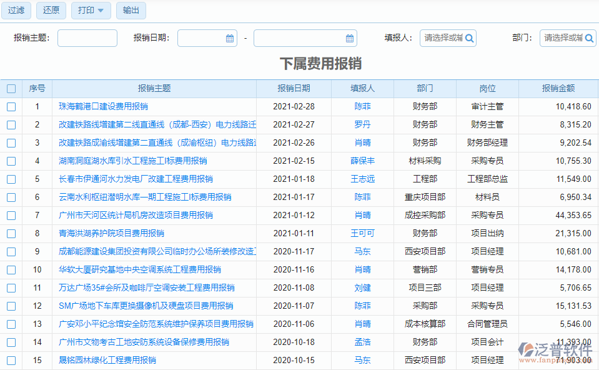Open the end date calendar picker
Image resolution: width=599 pixels, height=370 pixels.
click(x=349, y=38)
